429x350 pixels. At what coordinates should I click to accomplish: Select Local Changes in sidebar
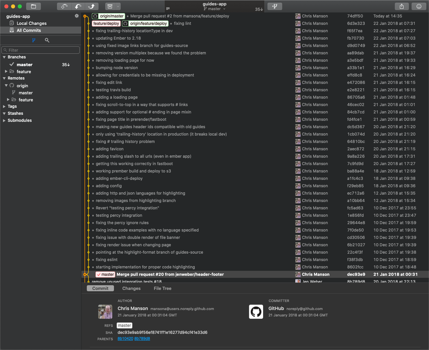point(41,23)
